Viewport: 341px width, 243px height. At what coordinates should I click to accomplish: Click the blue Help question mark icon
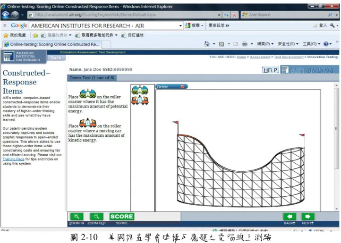(x=326, y=44)
